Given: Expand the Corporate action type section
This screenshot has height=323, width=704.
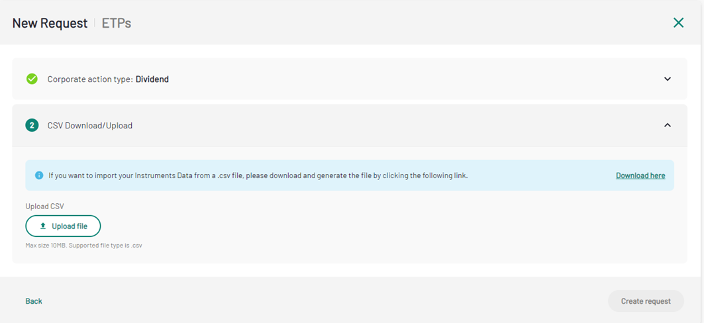Looking at the screenshot, I should click(x=667, y=79).
